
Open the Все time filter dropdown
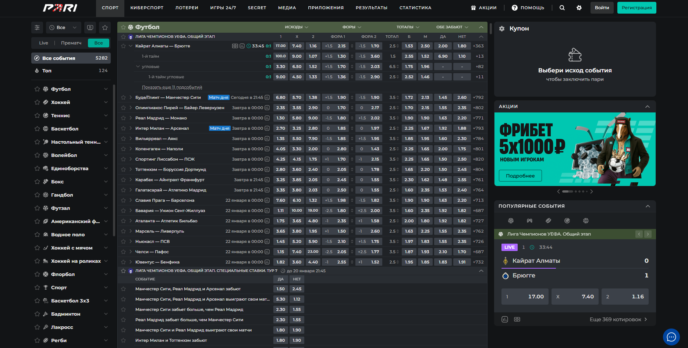(63, 28)
